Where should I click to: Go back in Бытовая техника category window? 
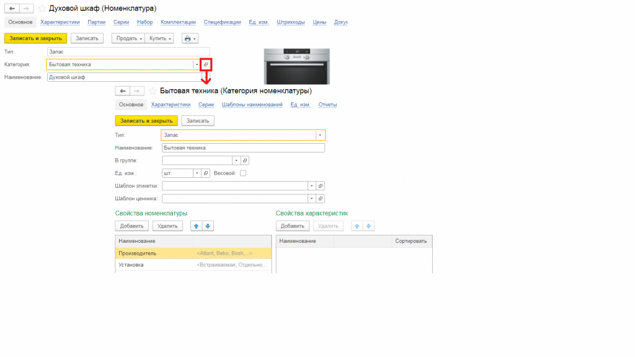[x=122, y=91]
